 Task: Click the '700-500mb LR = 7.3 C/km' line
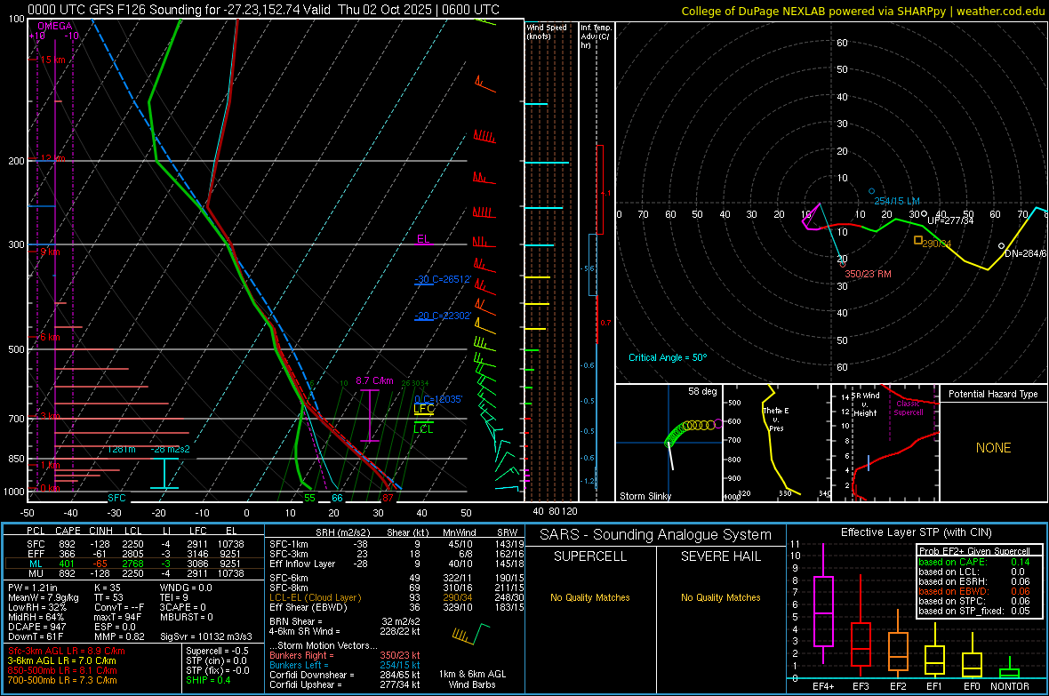[62, 680]
